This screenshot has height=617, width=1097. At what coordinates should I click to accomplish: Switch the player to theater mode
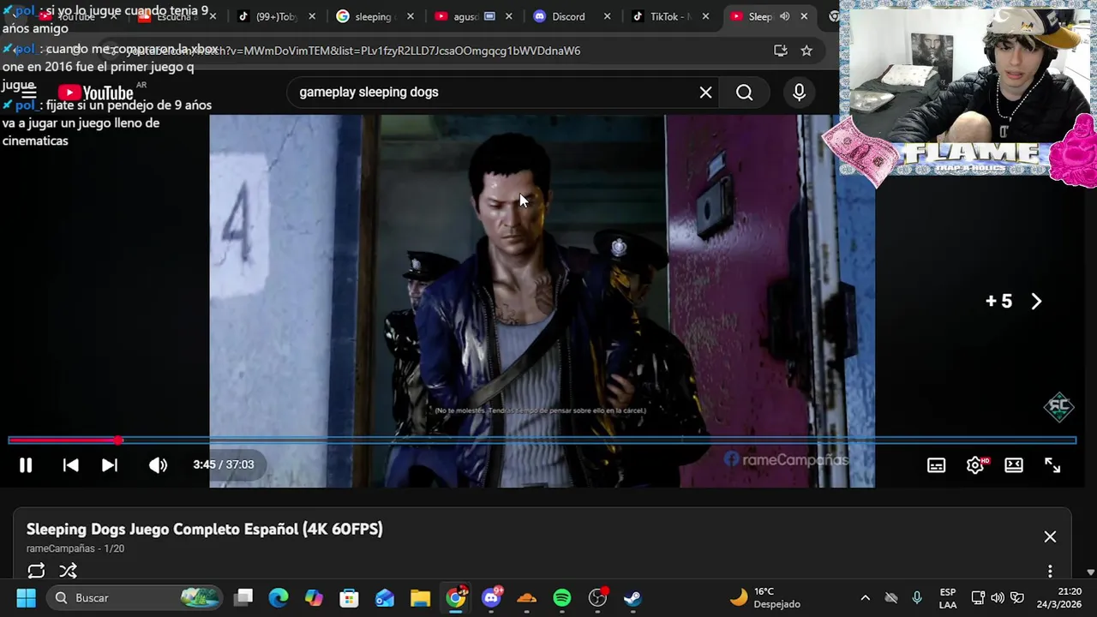tap(1014, 465)
